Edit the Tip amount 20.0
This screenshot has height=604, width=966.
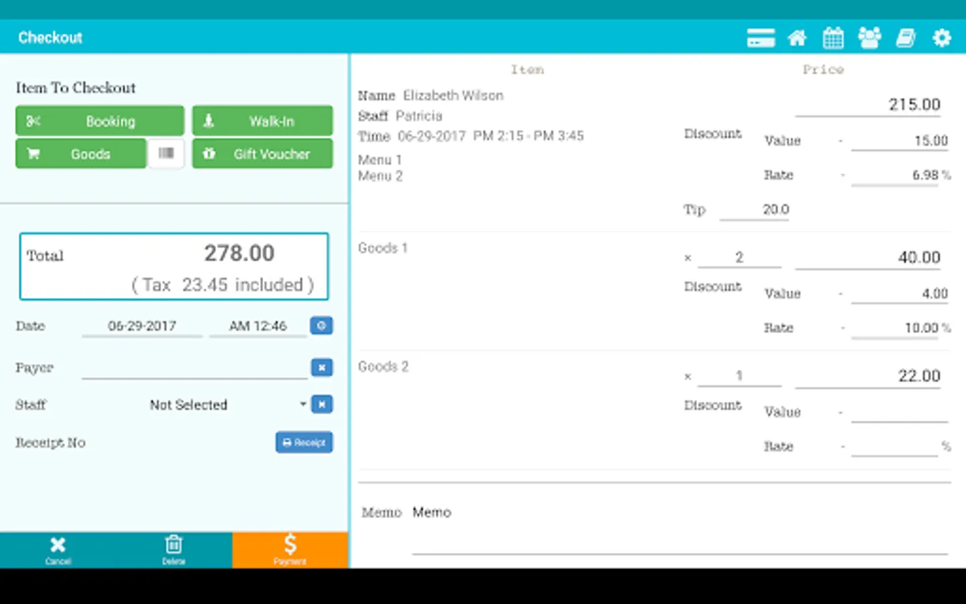(x=754, y=209)
